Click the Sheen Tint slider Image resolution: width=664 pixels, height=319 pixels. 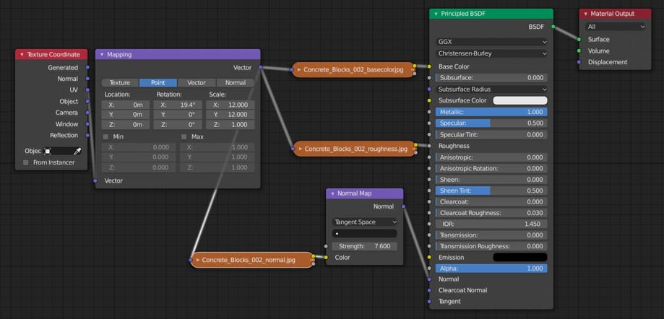[491, 191]
